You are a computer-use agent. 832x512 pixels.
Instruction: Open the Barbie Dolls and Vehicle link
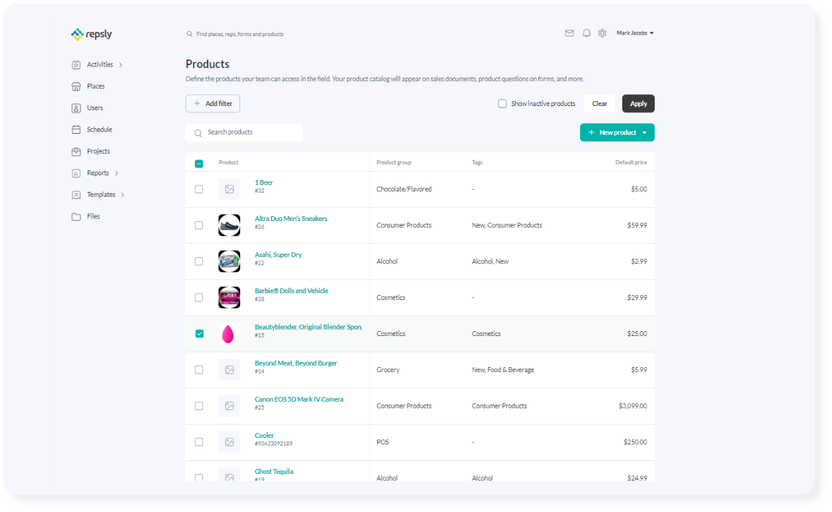pyautogui.click(x=291, y=291)
